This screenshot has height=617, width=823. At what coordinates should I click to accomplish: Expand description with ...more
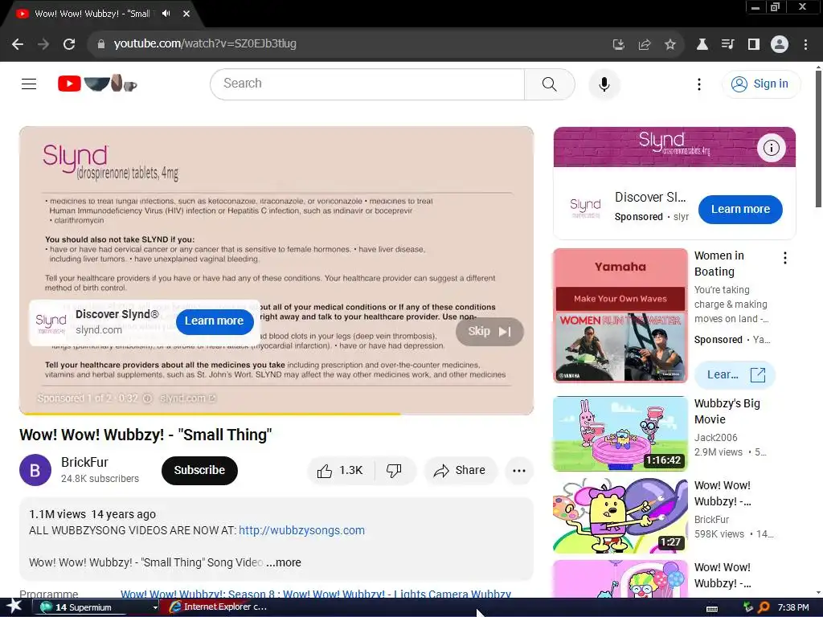(284, 562)
